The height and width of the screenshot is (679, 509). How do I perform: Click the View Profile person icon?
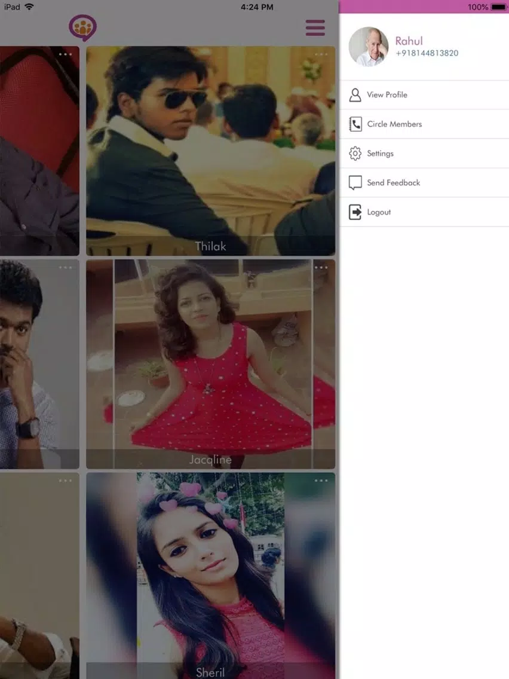(x=355, y=95)
